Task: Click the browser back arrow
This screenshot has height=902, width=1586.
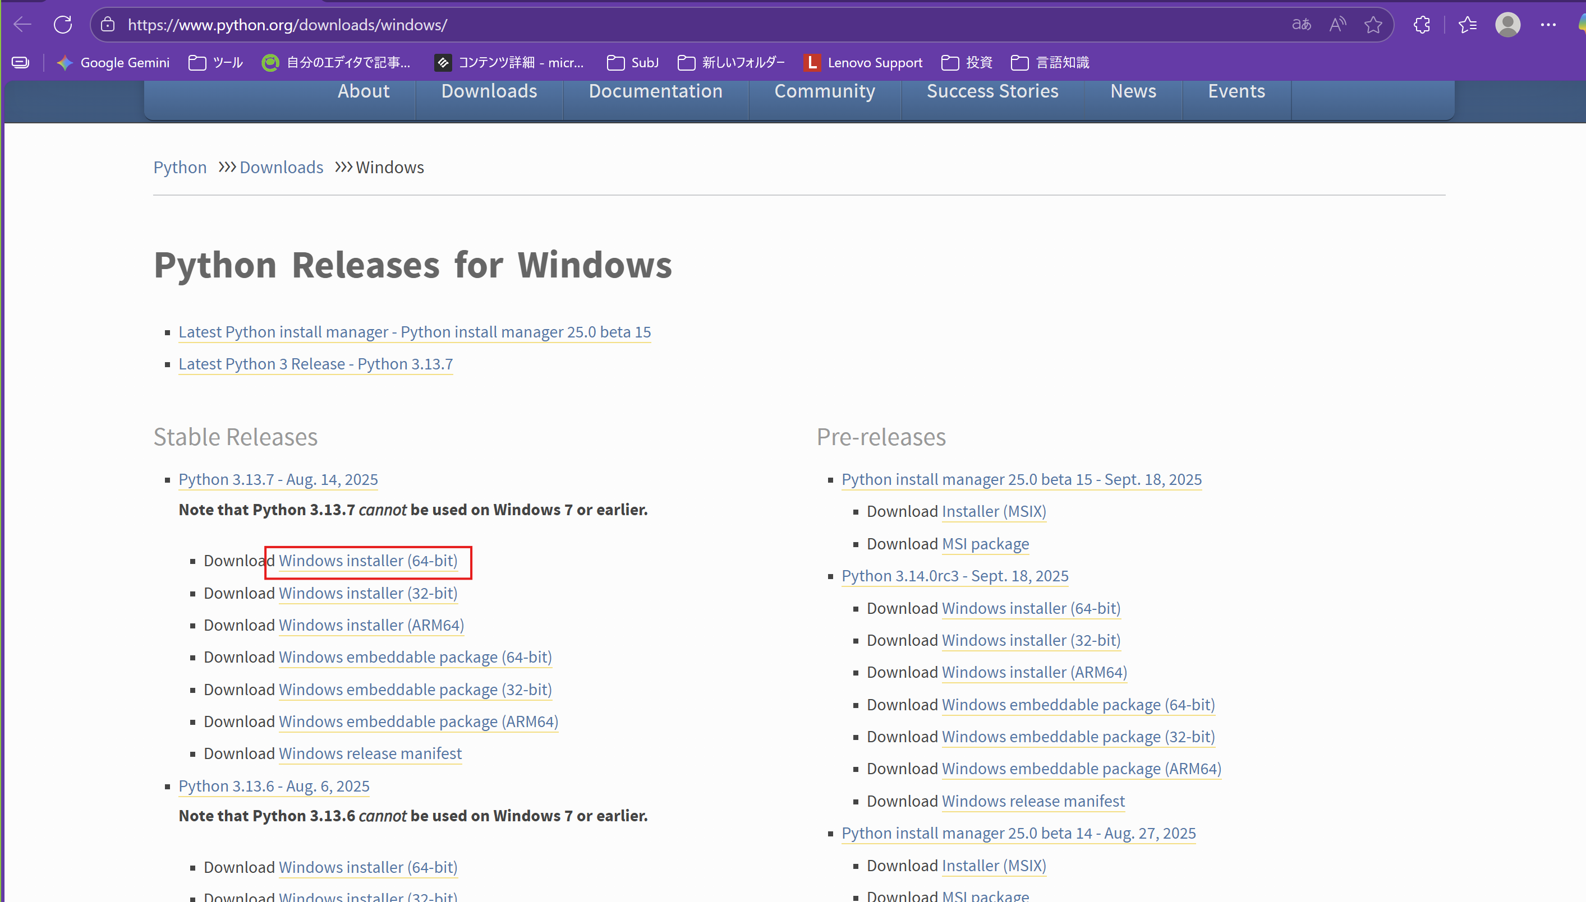Action: pos(21,25)
